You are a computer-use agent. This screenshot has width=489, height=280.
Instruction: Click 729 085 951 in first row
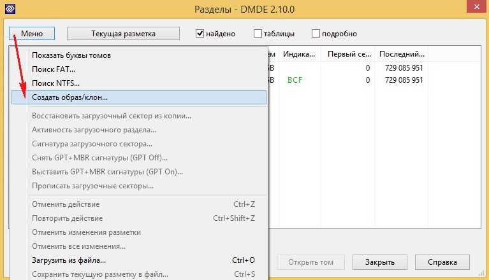coord(404,68)
